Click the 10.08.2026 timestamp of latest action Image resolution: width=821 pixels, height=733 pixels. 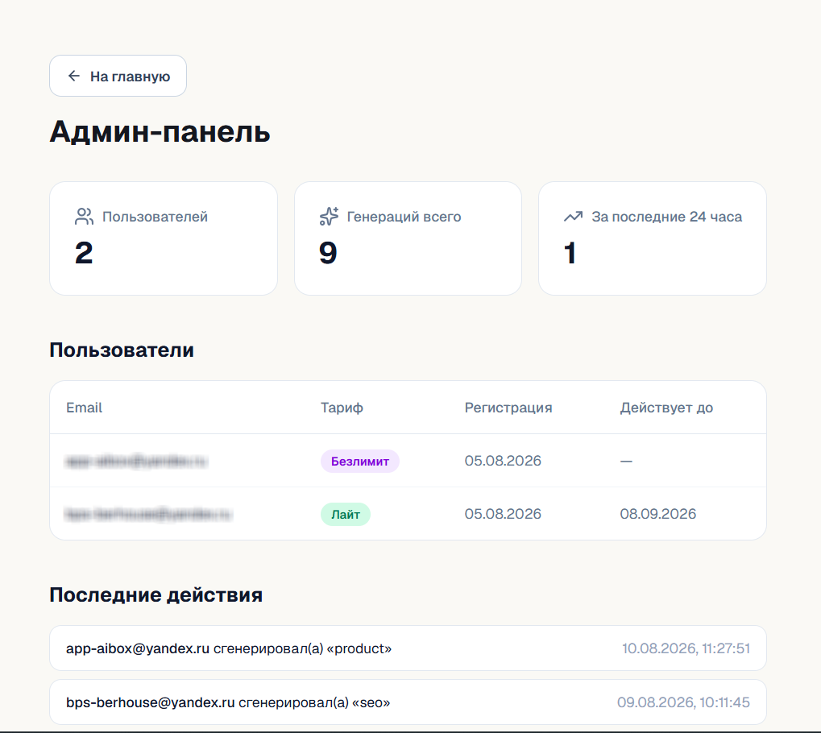(686, 648)
